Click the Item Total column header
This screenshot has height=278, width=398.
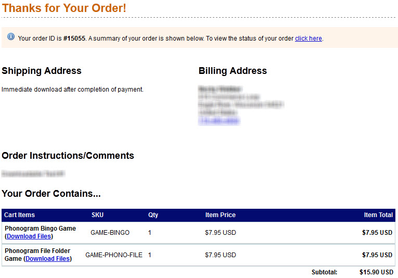pos(378,215)
